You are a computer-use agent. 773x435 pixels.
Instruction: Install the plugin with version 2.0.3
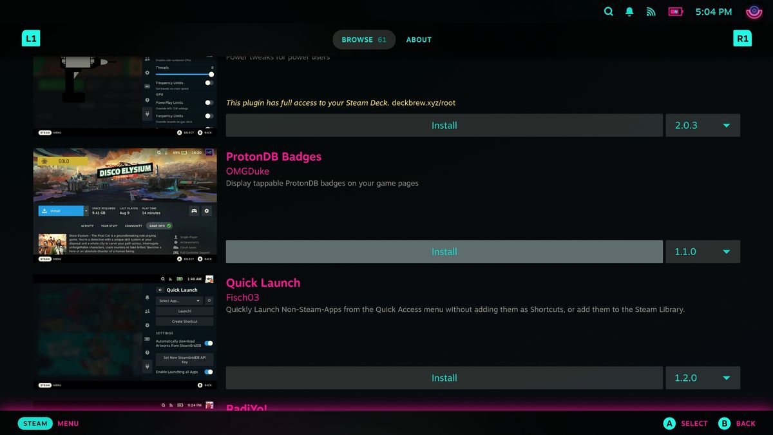pyautogui.click(x=444, y=125)
